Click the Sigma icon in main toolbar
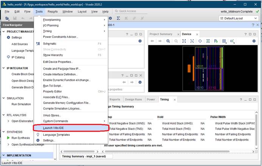This screenshot has width=262, height=166. pos(118,18)
